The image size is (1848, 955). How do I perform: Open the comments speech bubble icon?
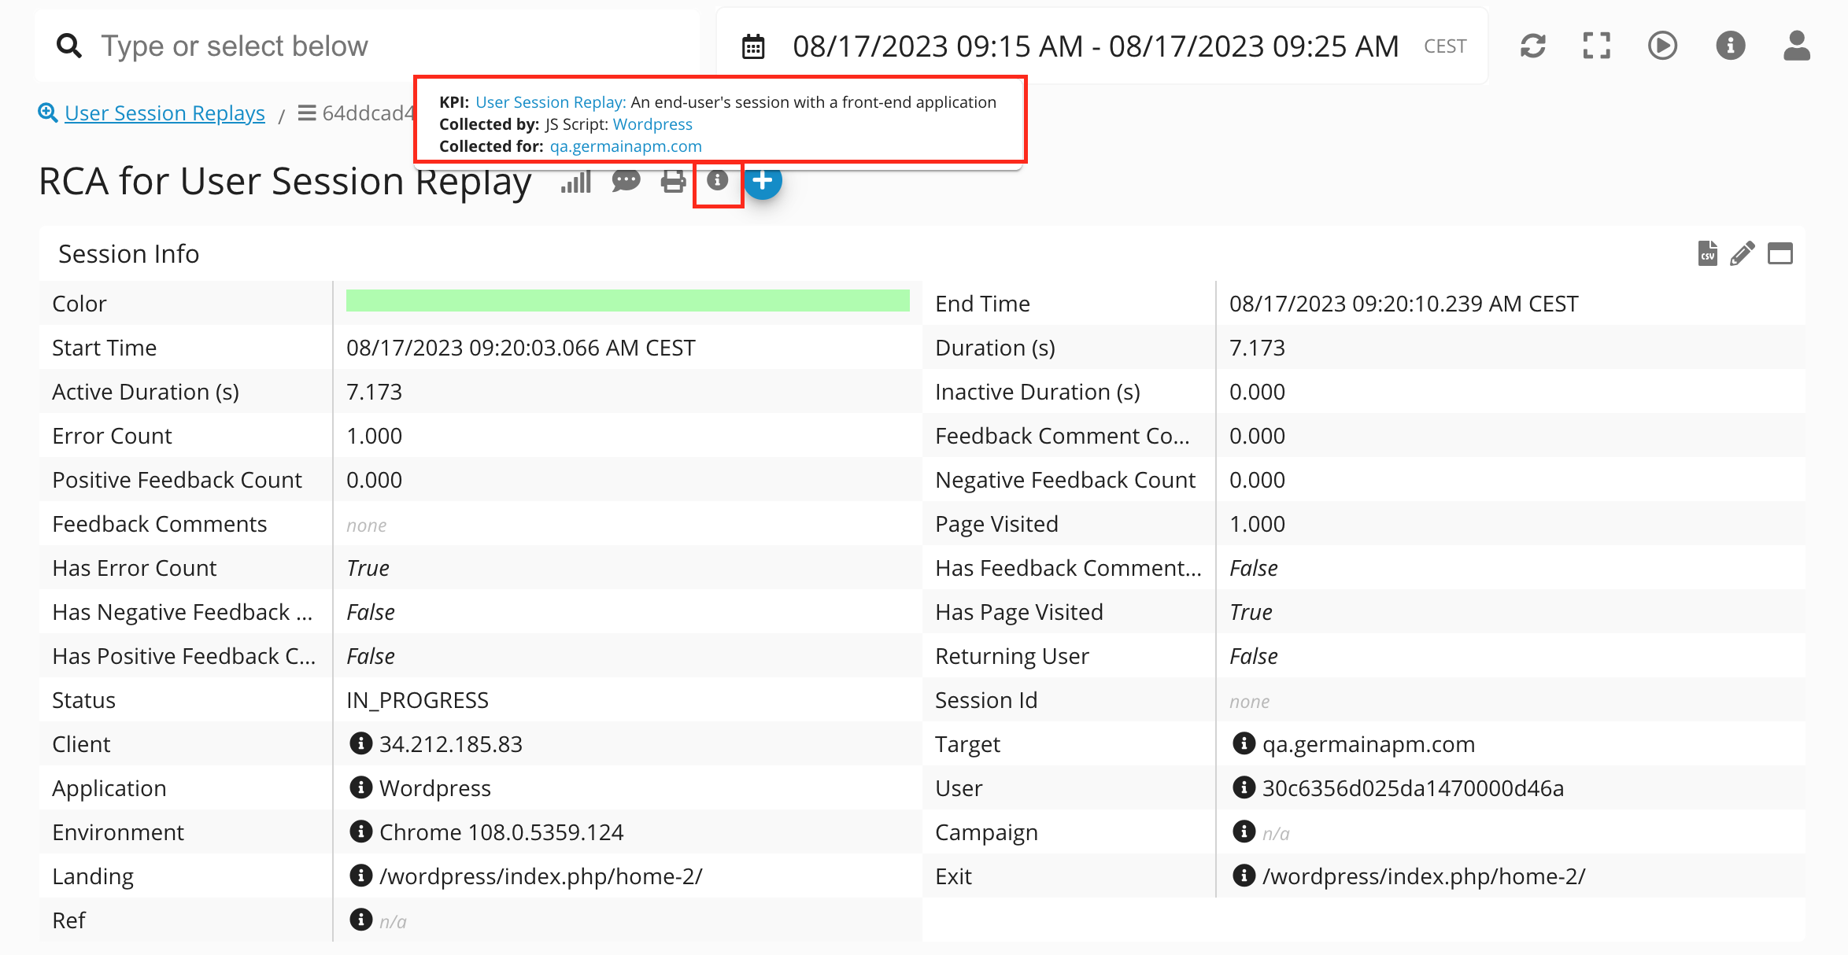pyautogui.click(x=626, y=182)
